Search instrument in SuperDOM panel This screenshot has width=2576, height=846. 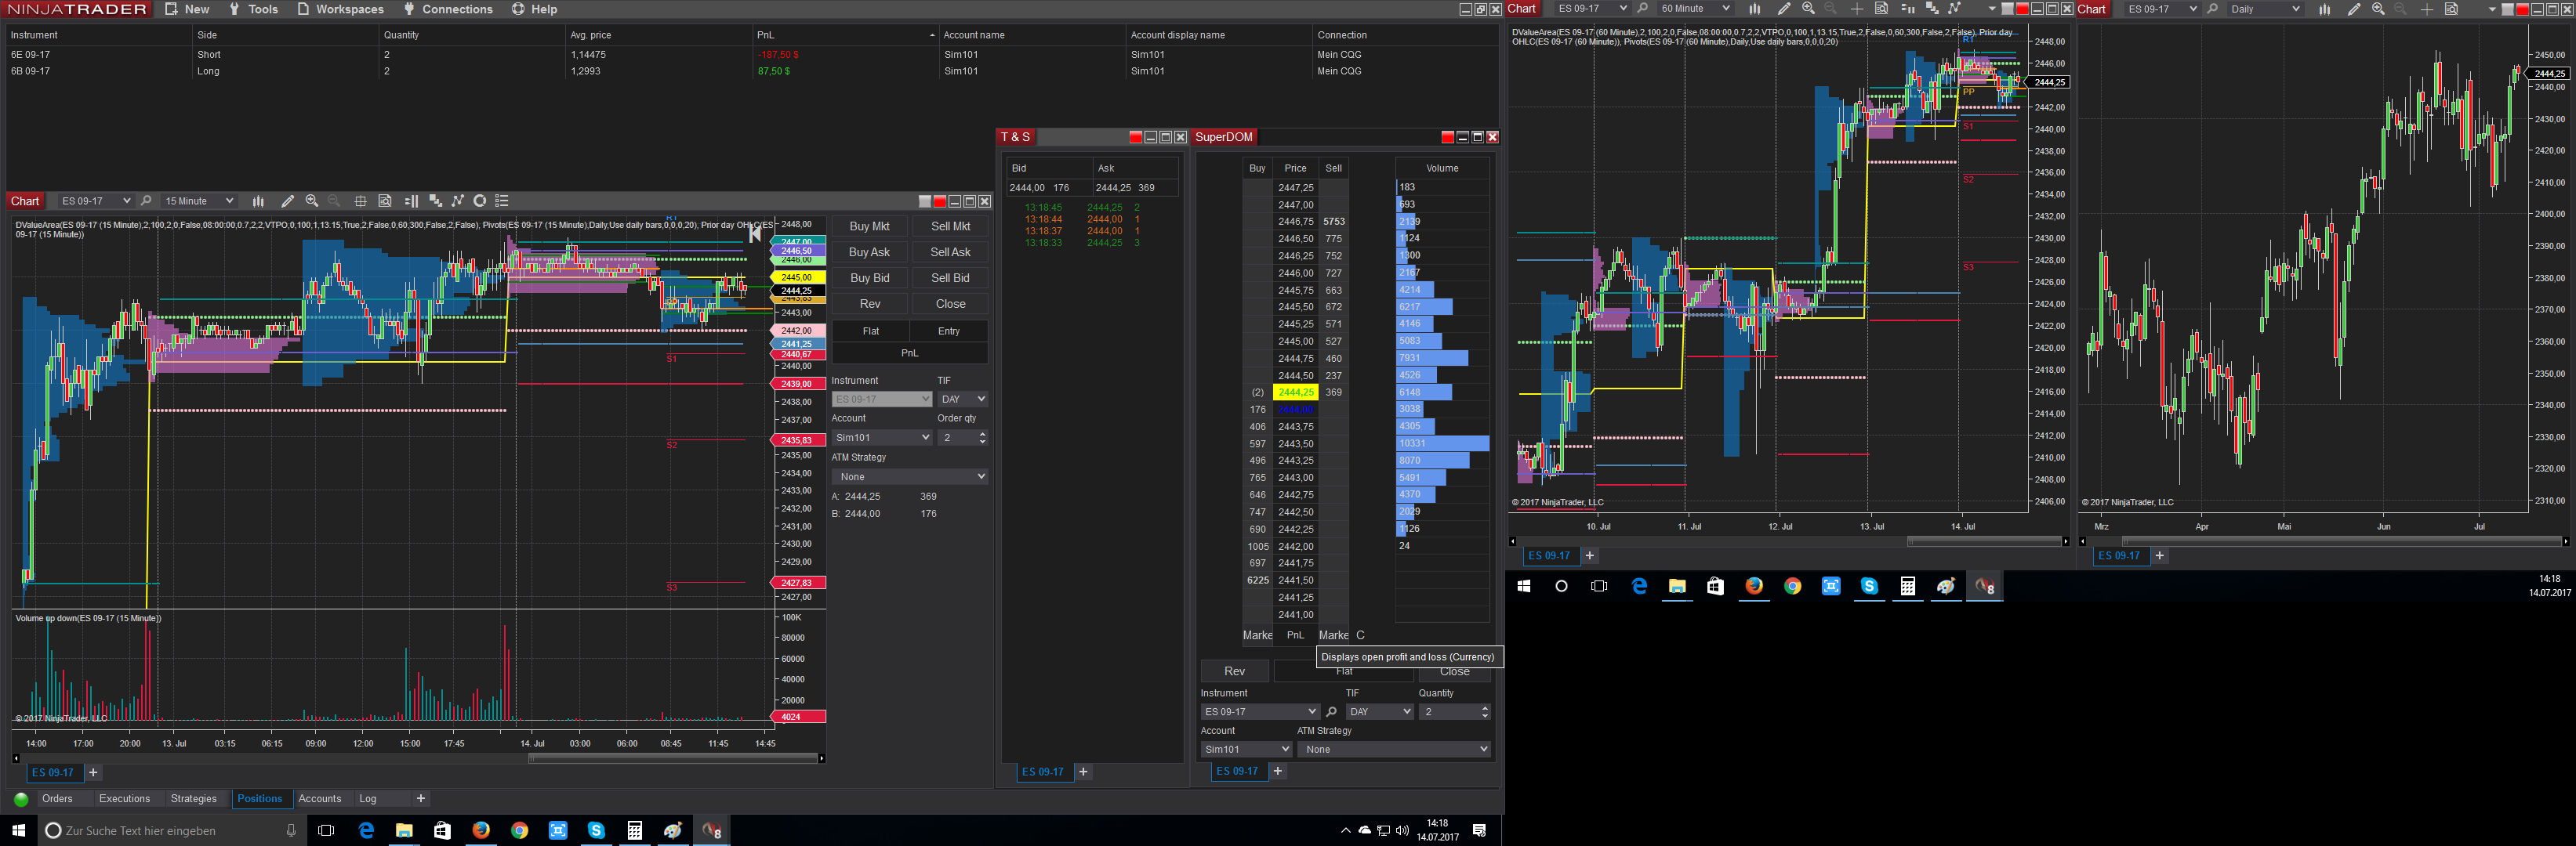pos(1331,712)
